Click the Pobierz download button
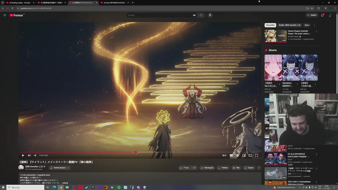338x190 pixels. pyautogui.click(x=223, y=168)
